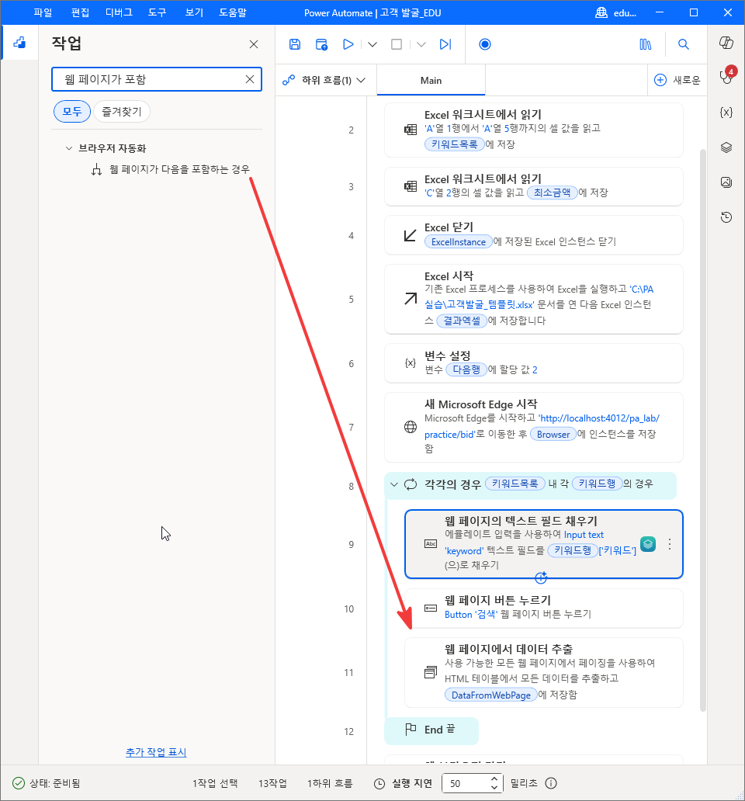Screen dimensions: 745x801
Task: Click the 키워드행 pill in the loop header
Action: point(597,484)
